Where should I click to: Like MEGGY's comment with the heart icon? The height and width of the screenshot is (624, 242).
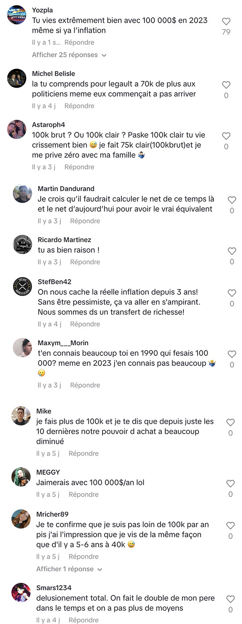click(230, 484)
